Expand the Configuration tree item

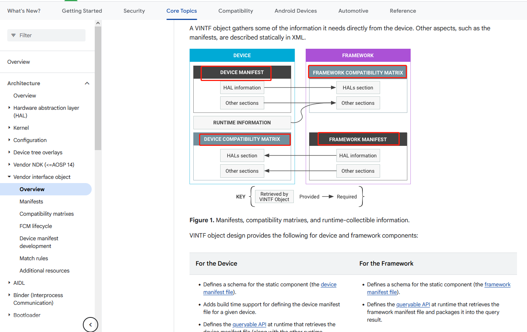(9, 140)
